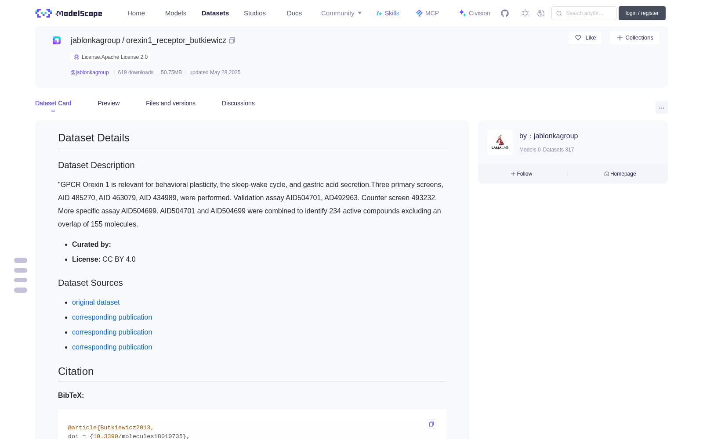Open the @jablonkagroup profile link
Viewport: 703px width, 439px height.
(90, 72)
